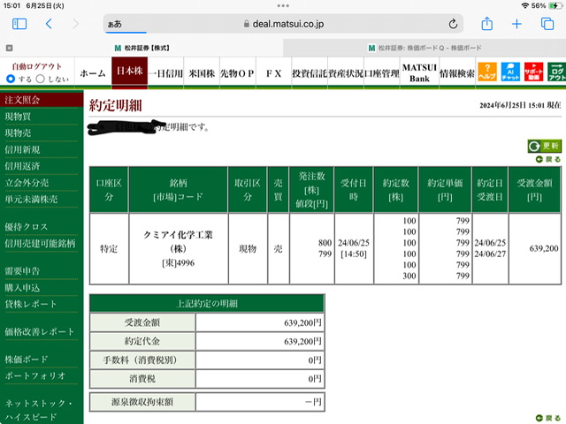Open 需要申告 in sidebar
Screen dimensions: 566x424
[22, 271]
